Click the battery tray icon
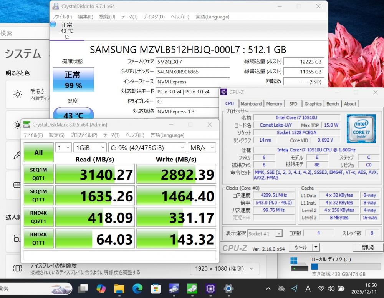 pyautogui.click(x=341, y=289)
